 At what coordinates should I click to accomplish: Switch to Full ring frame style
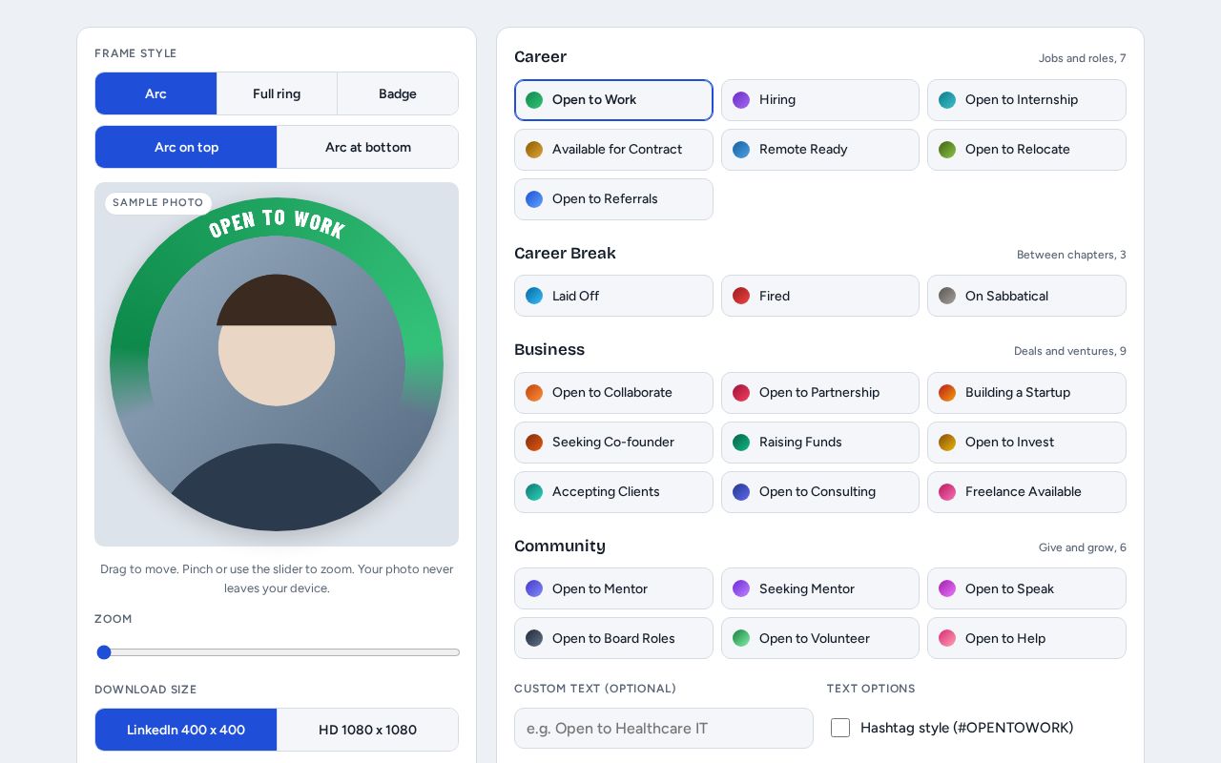tap(277, 93)
